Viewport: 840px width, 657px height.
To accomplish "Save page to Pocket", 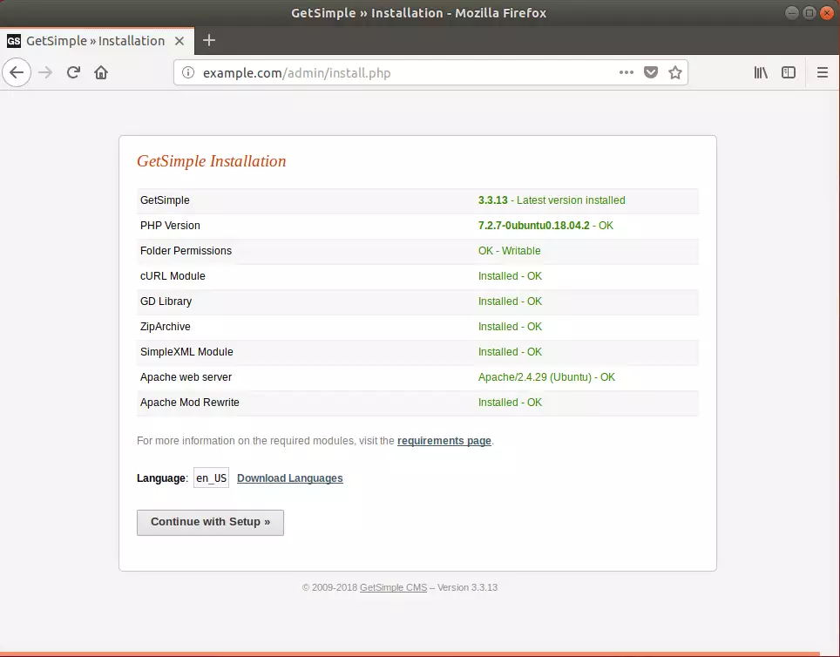I will 651,72.
